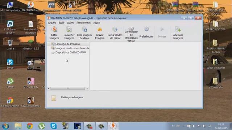
Task: Click the coisas aleatorias folder
Action: point(216,64)
